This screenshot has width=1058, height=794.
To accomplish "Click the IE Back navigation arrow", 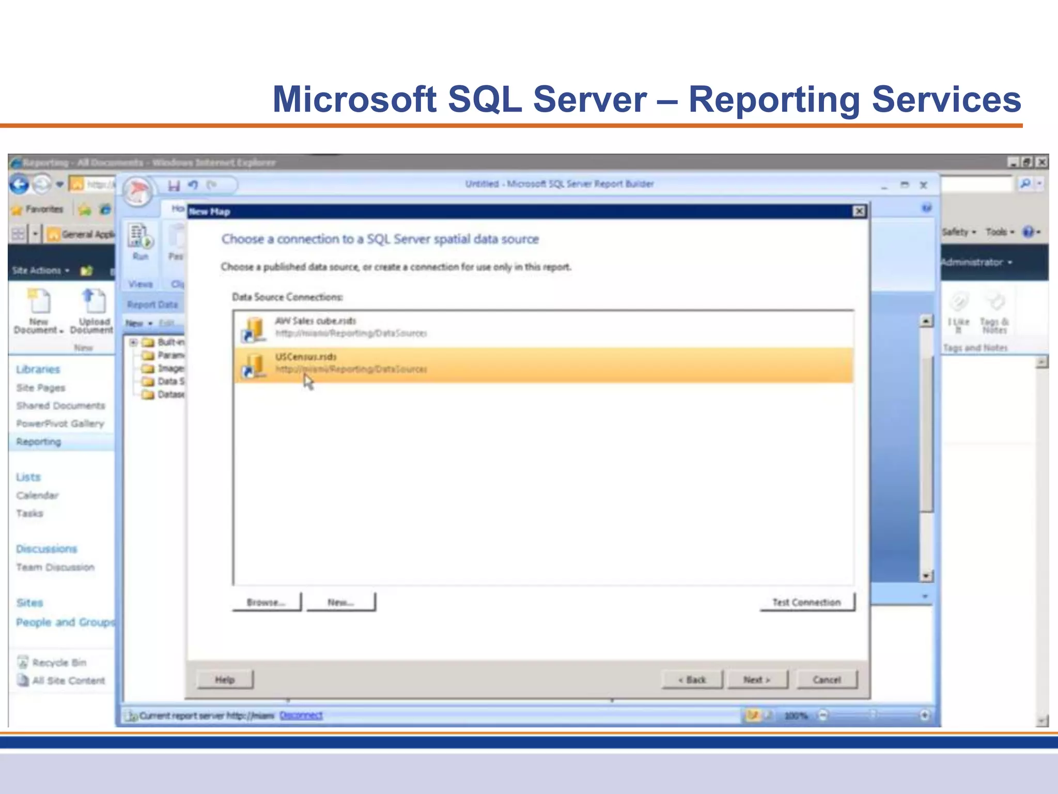I will [20, 184].
